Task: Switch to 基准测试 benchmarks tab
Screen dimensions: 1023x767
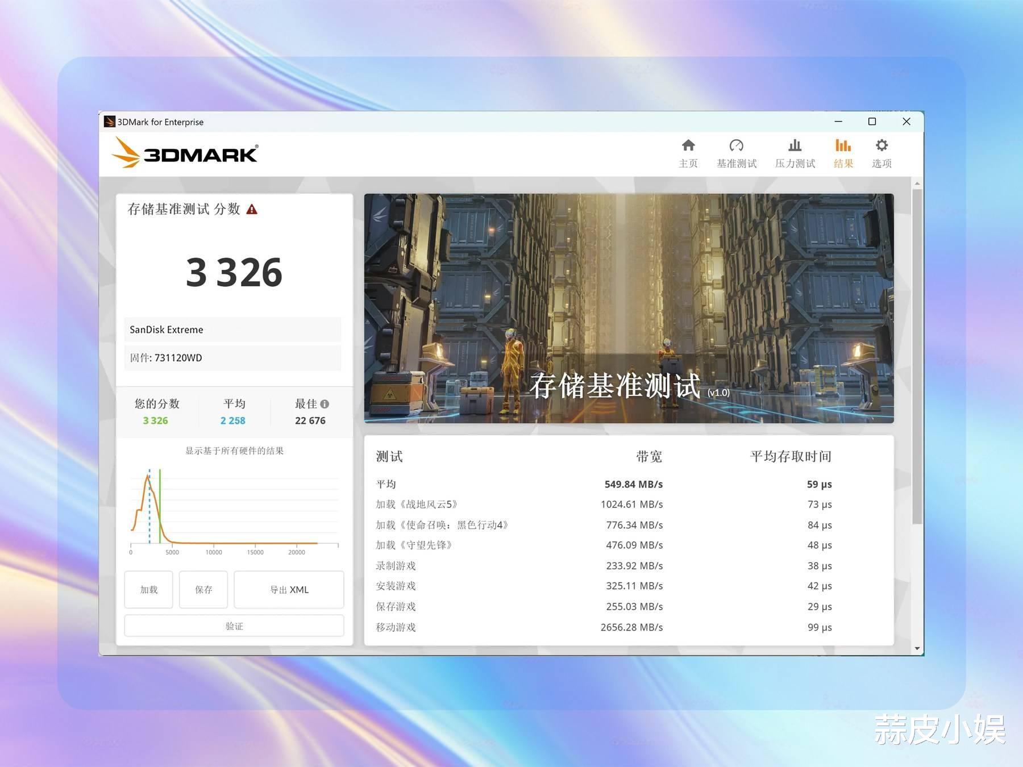Action: (x=737, y=153)
